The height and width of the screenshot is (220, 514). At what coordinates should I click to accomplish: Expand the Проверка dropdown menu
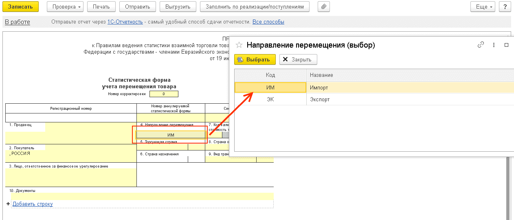click(x=65, y=7)
